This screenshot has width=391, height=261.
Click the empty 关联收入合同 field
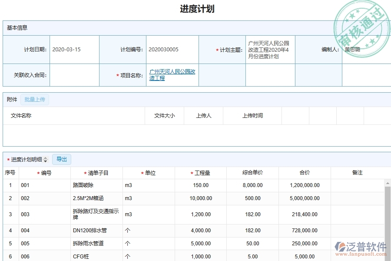75,75
